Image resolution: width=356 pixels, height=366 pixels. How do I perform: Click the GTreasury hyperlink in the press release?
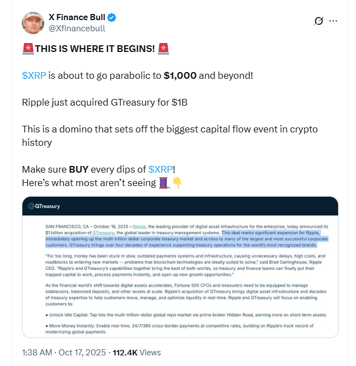(x=104, y=232)
